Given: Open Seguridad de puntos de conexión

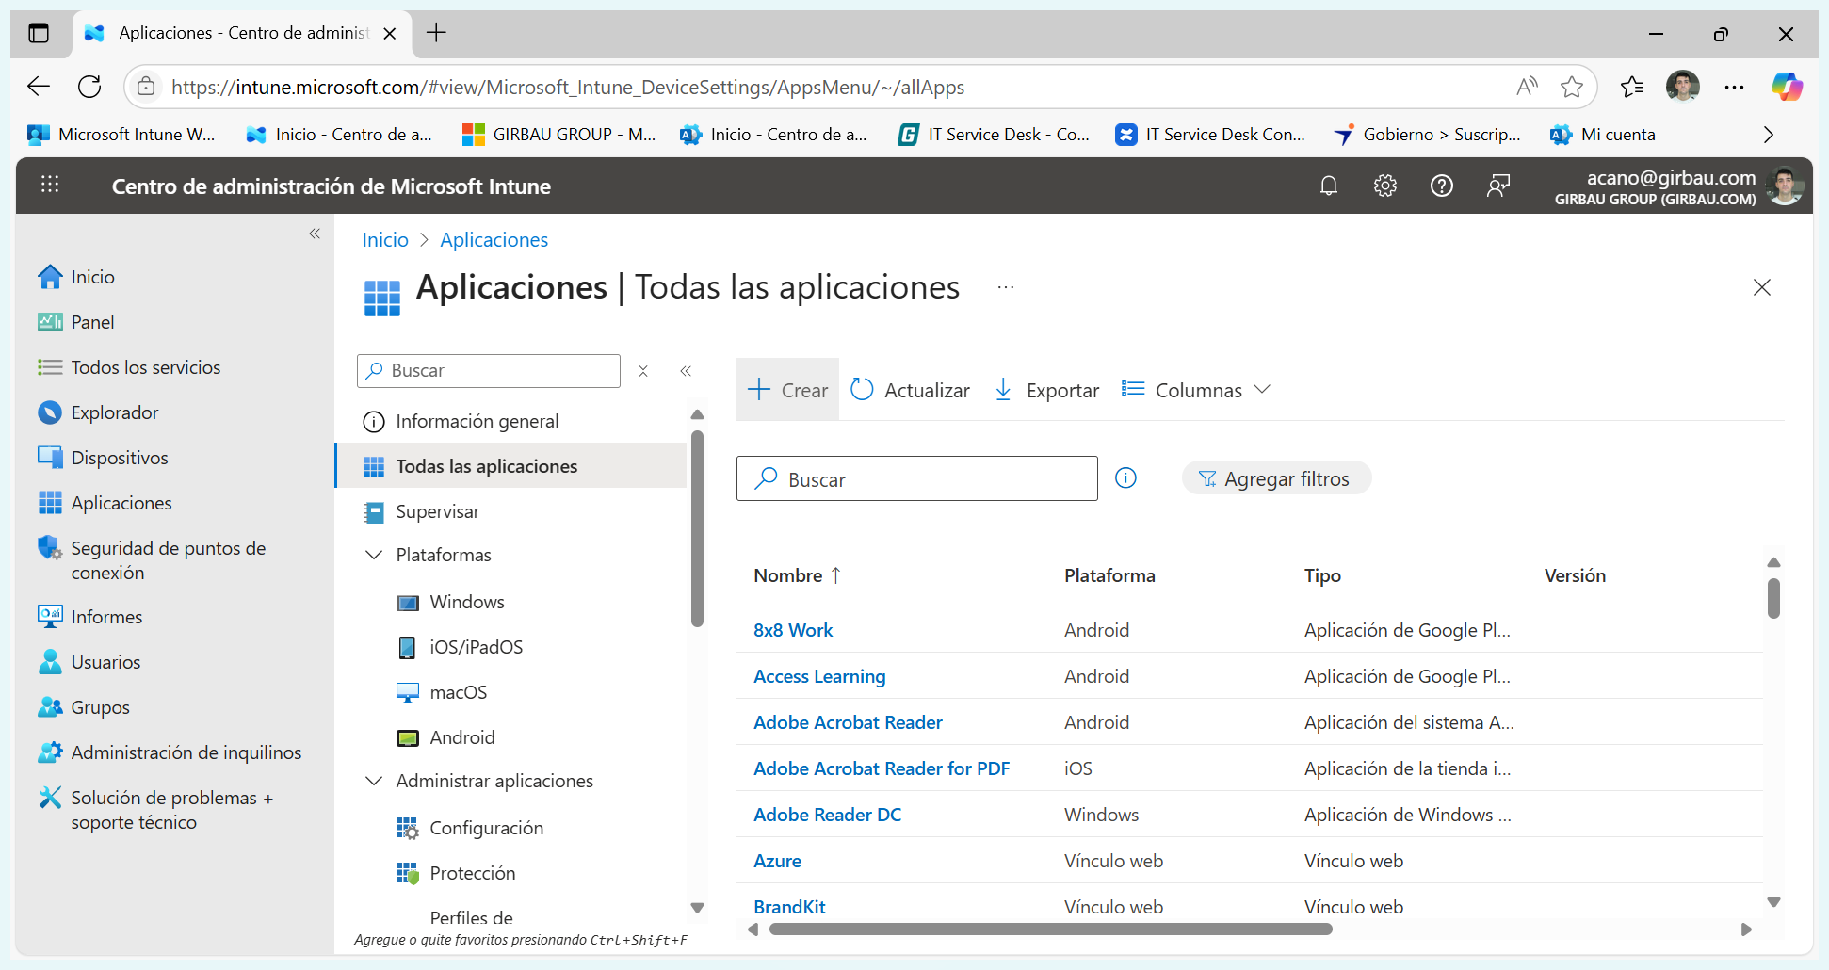Looking at the screenshot, I should 168,559.
